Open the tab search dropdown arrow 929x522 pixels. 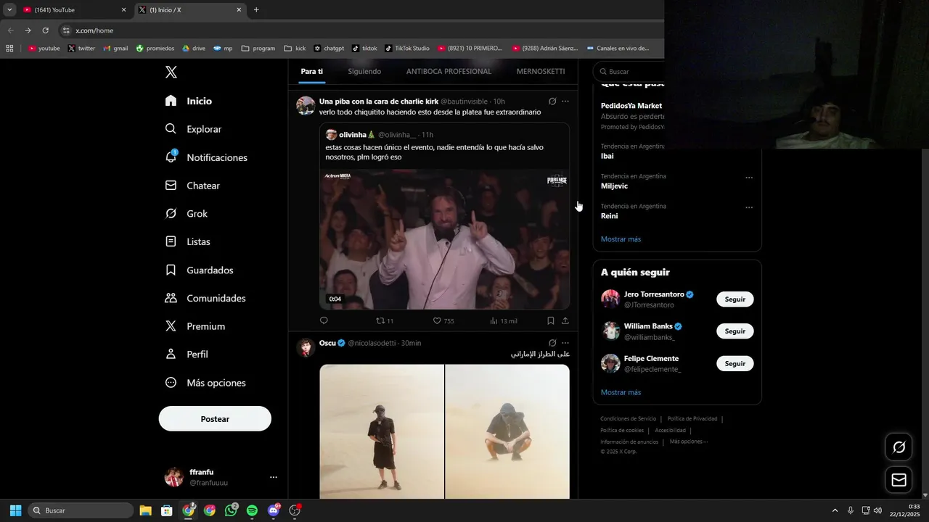click(x=9, y=10)
